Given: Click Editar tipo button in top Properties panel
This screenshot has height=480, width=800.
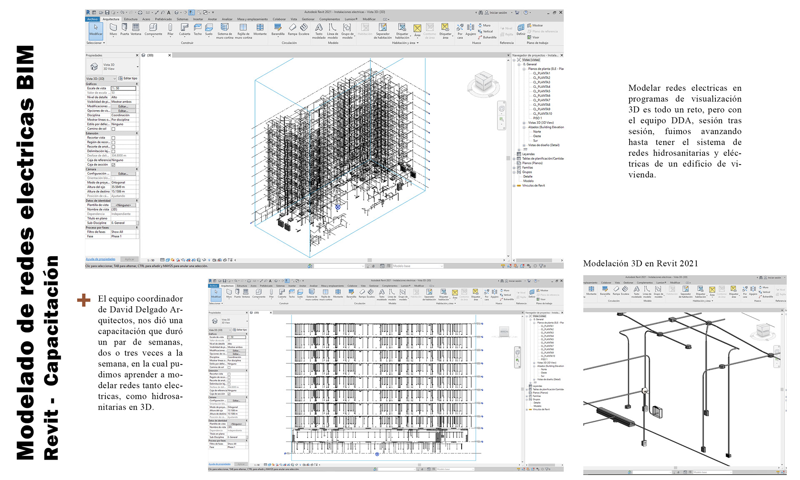Looking at the screenshot, I should pyautogui.click(x=127, y=78).
